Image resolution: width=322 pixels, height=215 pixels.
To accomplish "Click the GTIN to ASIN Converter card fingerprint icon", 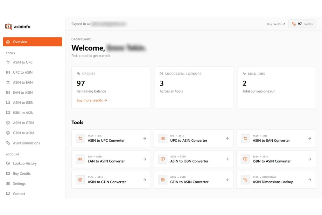I will click(163, 180).
